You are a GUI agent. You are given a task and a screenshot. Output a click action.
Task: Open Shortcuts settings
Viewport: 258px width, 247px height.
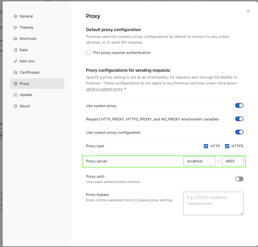37,39
